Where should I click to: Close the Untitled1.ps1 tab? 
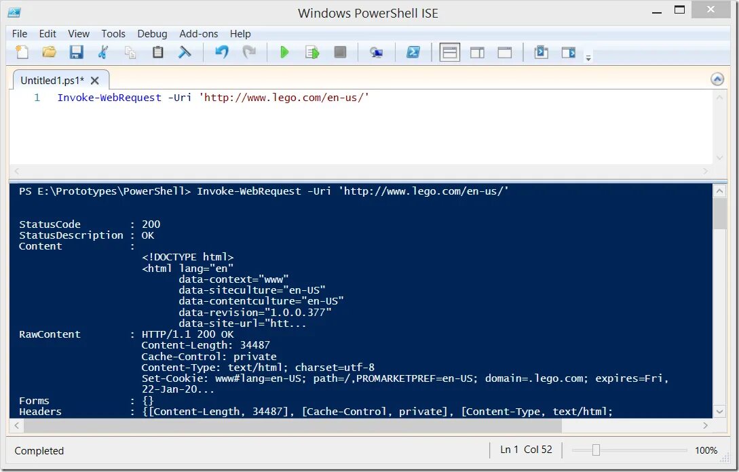pyautogui.click(x=95, y=81)
